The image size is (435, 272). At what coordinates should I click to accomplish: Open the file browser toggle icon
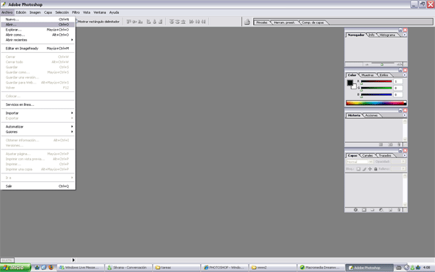pyautogui.click(x=247, y=22)
